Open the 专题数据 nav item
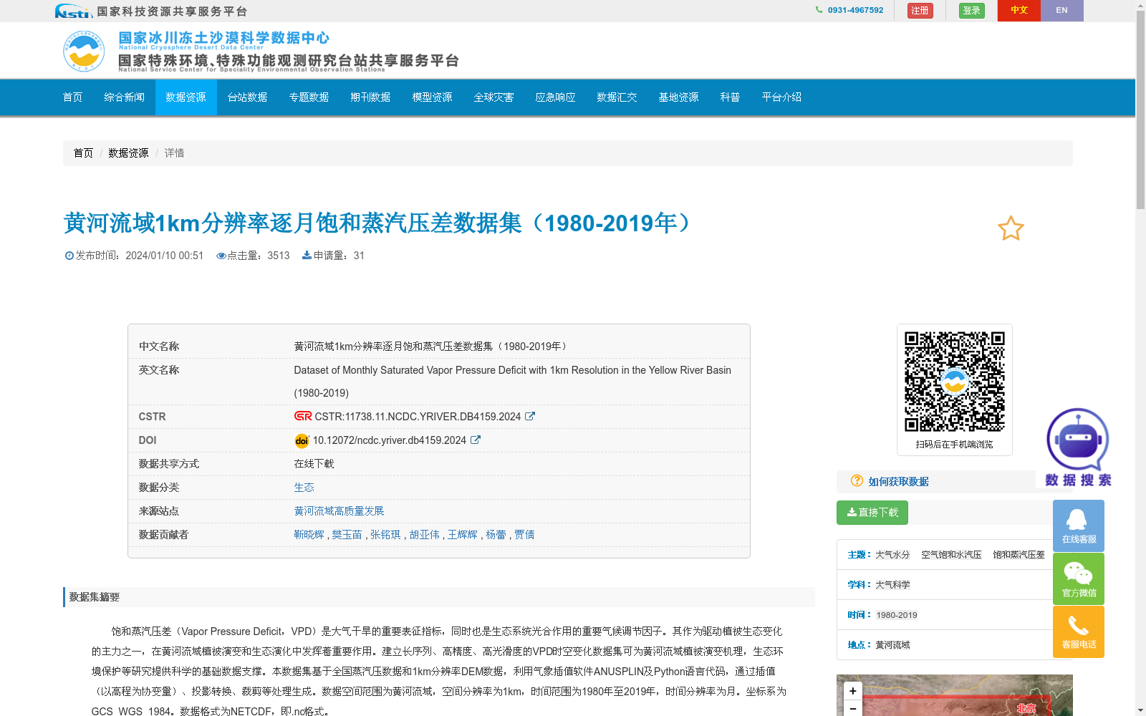1146x716 pixels. pyautogui.click(x=309, y=97)
